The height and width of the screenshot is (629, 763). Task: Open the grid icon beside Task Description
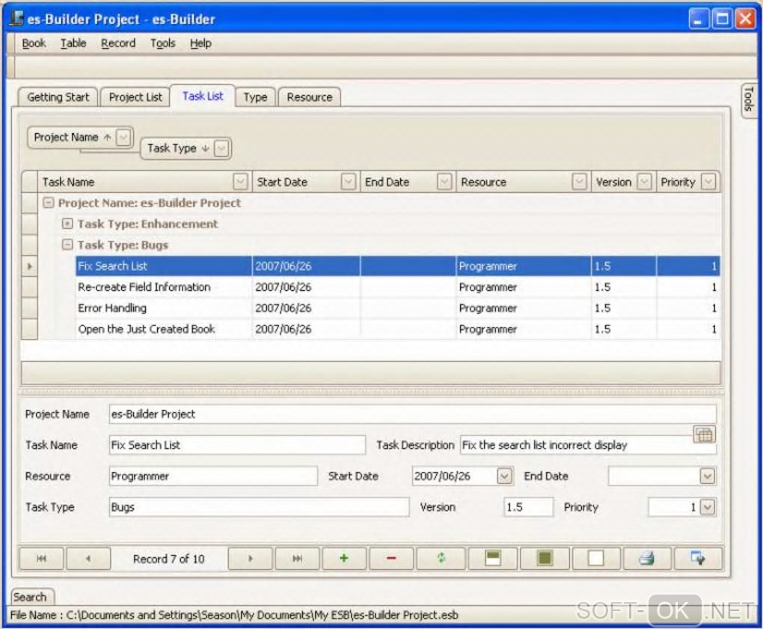coord(704,435)
